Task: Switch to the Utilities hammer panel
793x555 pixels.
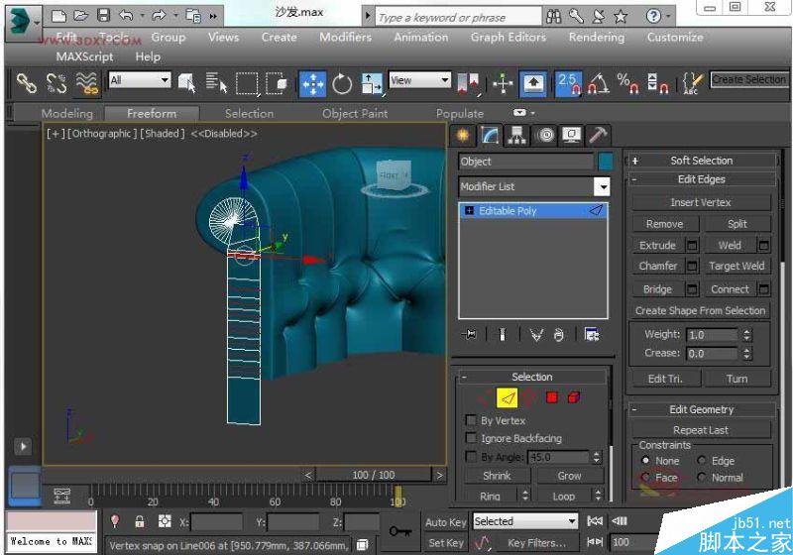Action: coord(599,136)
